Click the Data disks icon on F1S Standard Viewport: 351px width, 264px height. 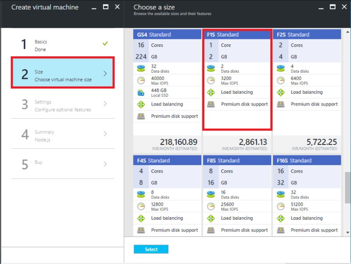(211, 68)
